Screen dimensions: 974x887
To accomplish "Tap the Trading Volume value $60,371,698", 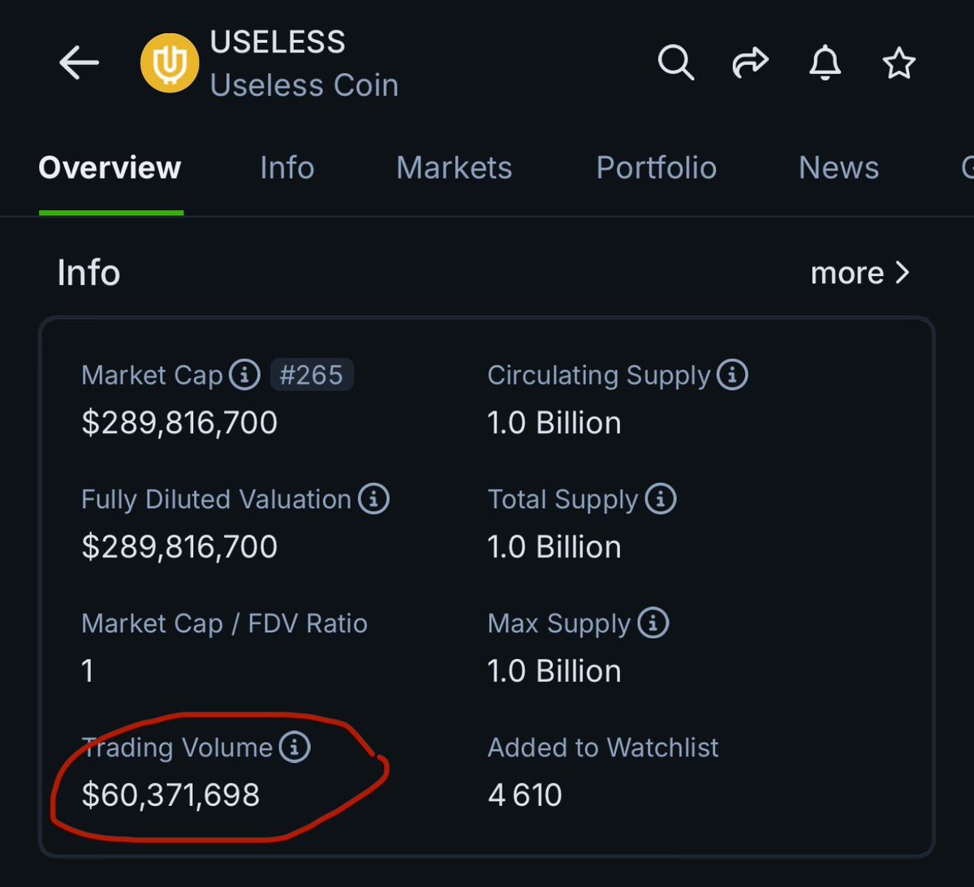I will click(x=170, y=795).
